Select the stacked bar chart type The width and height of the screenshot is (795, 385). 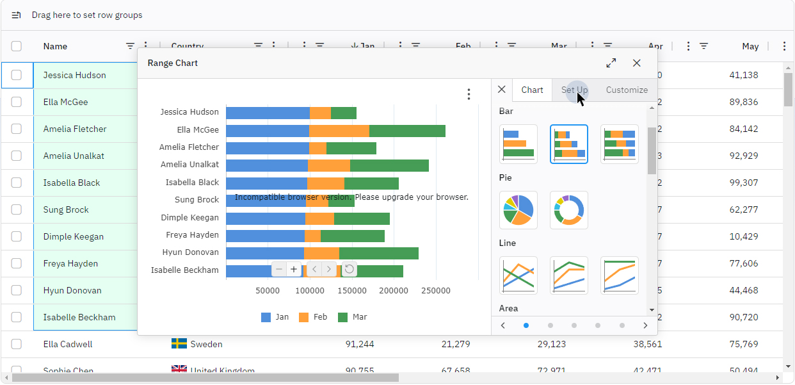pyautogui.click(x=569, y=144)
